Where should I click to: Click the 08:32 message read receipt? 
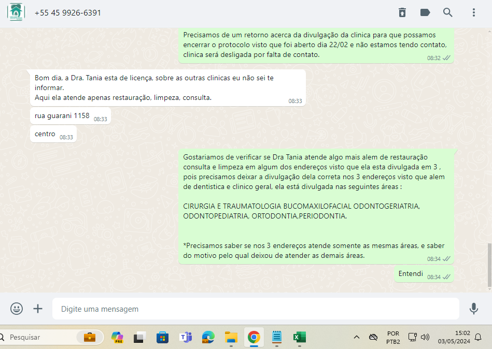click(446, 58)
